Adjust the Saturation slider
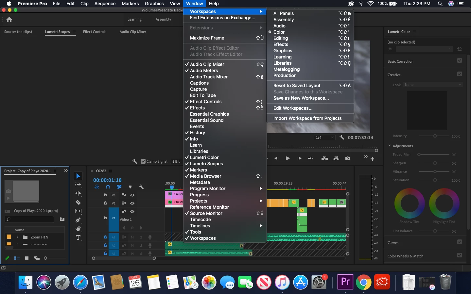 pyautogui.click(x=435, y=180)
